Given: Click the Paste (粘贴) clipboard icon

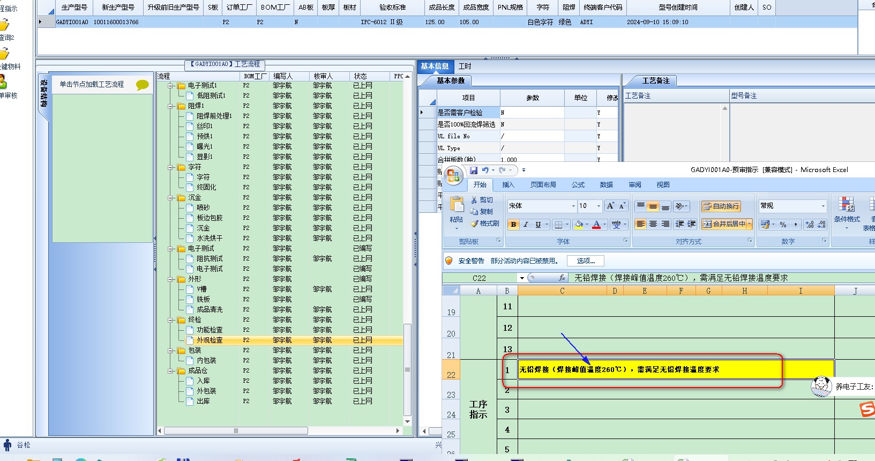Looking at the screenshot, I should coord(457,205).
